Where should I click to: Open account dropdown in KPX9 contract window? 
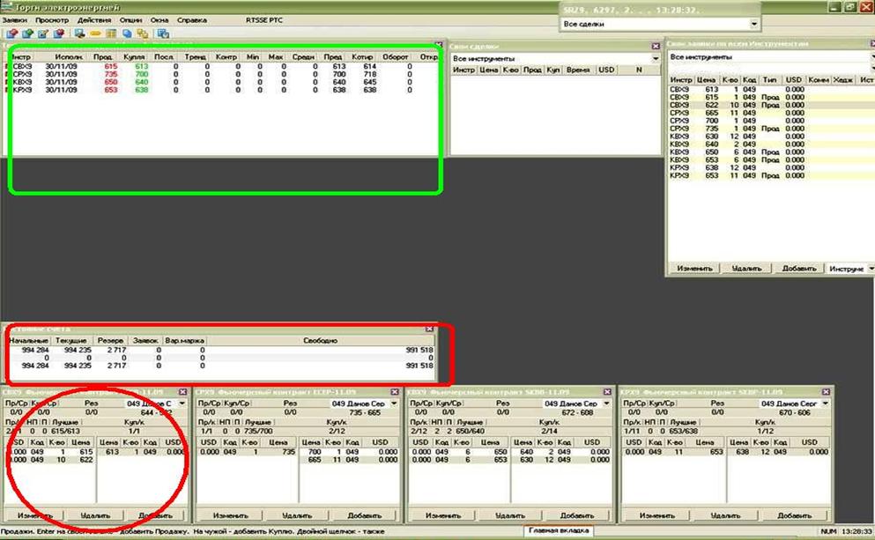(x=826, y=403)
